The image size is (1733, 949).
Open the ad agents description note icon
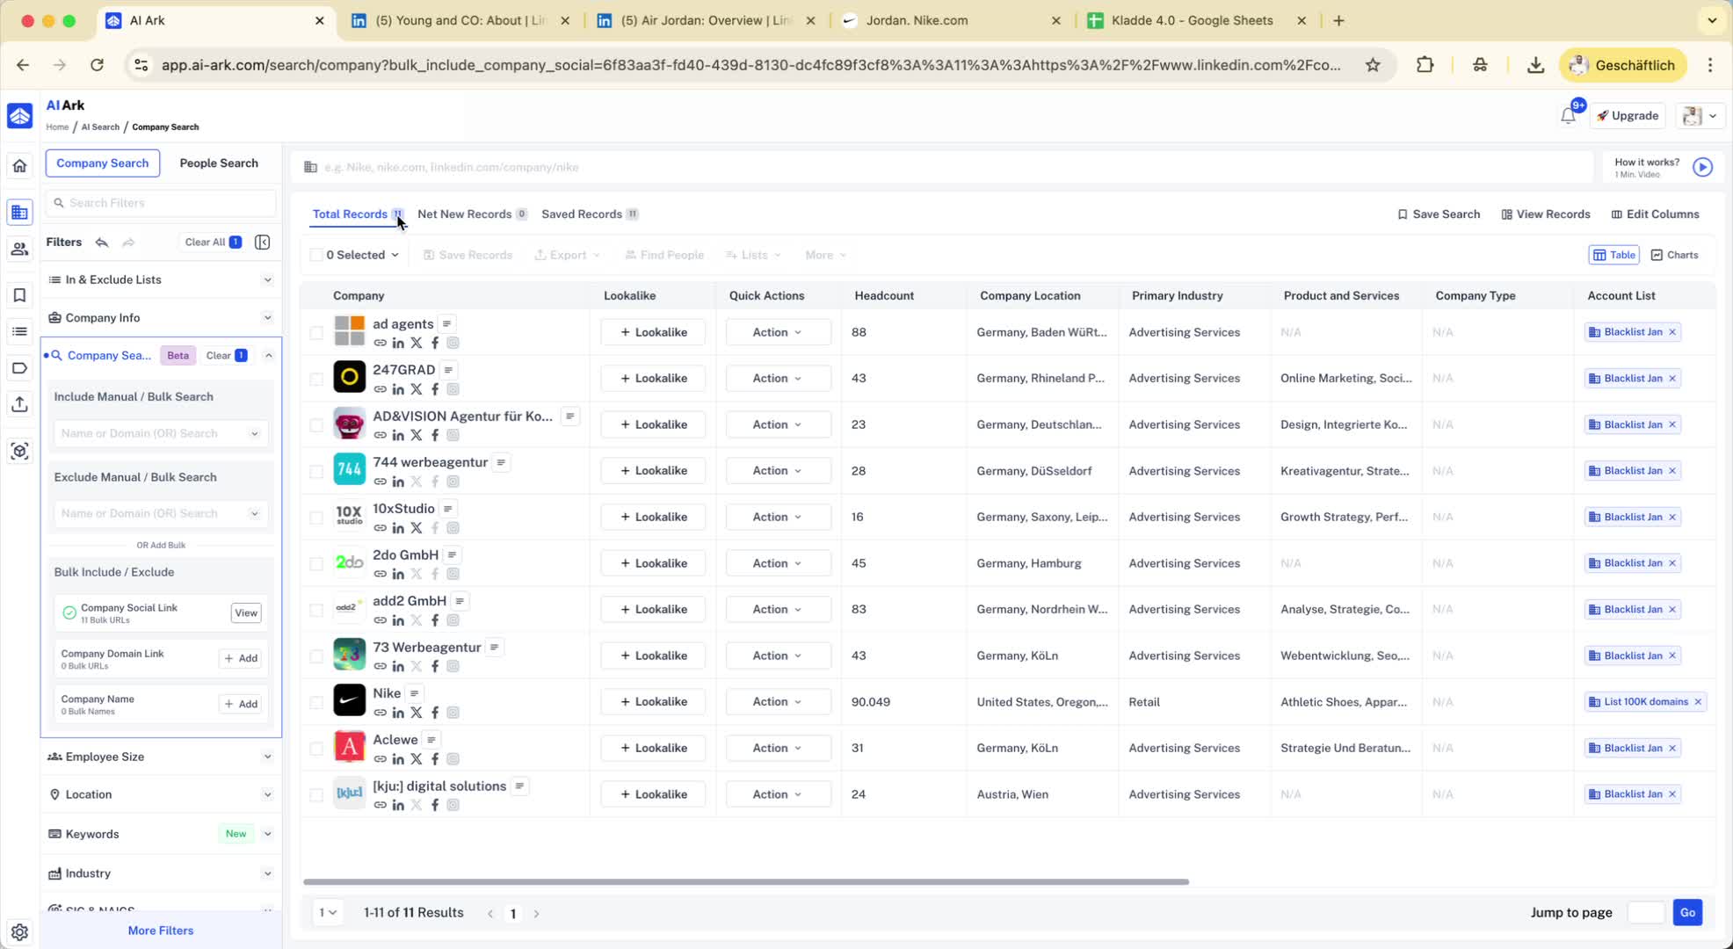pyautogui.click(x=446, y=323)
